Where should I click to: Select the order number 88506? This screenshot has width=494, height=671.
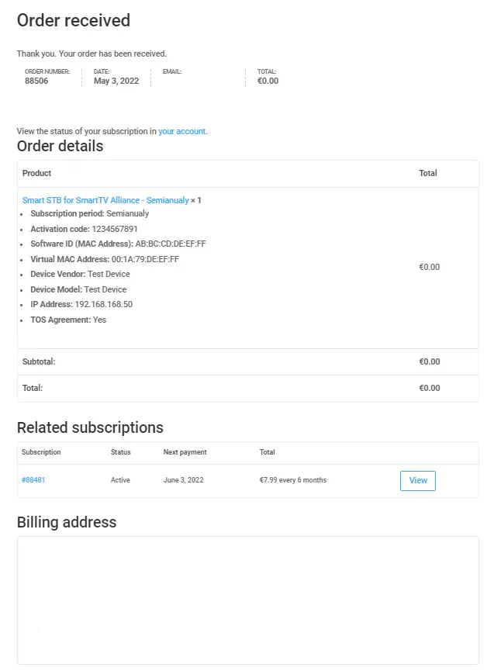[x=36, y=81]
